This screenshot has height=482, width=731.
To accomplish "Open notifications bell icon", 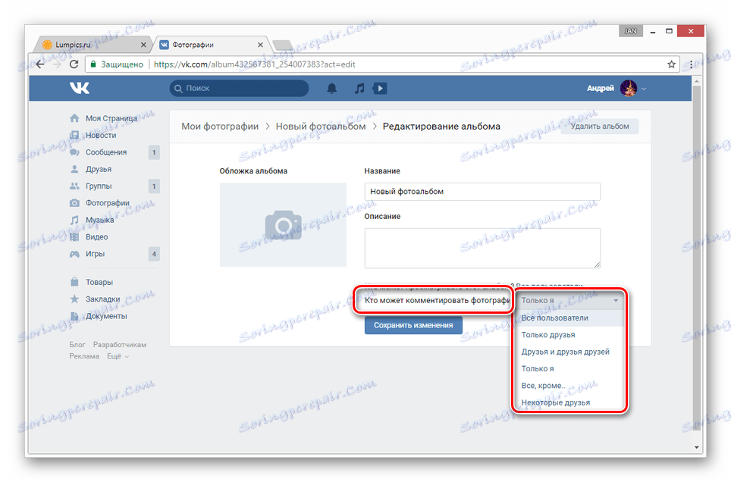I will (x=331, y=88).
